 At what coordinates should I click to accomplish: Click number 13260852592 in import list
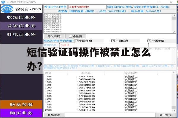point(53,31)
